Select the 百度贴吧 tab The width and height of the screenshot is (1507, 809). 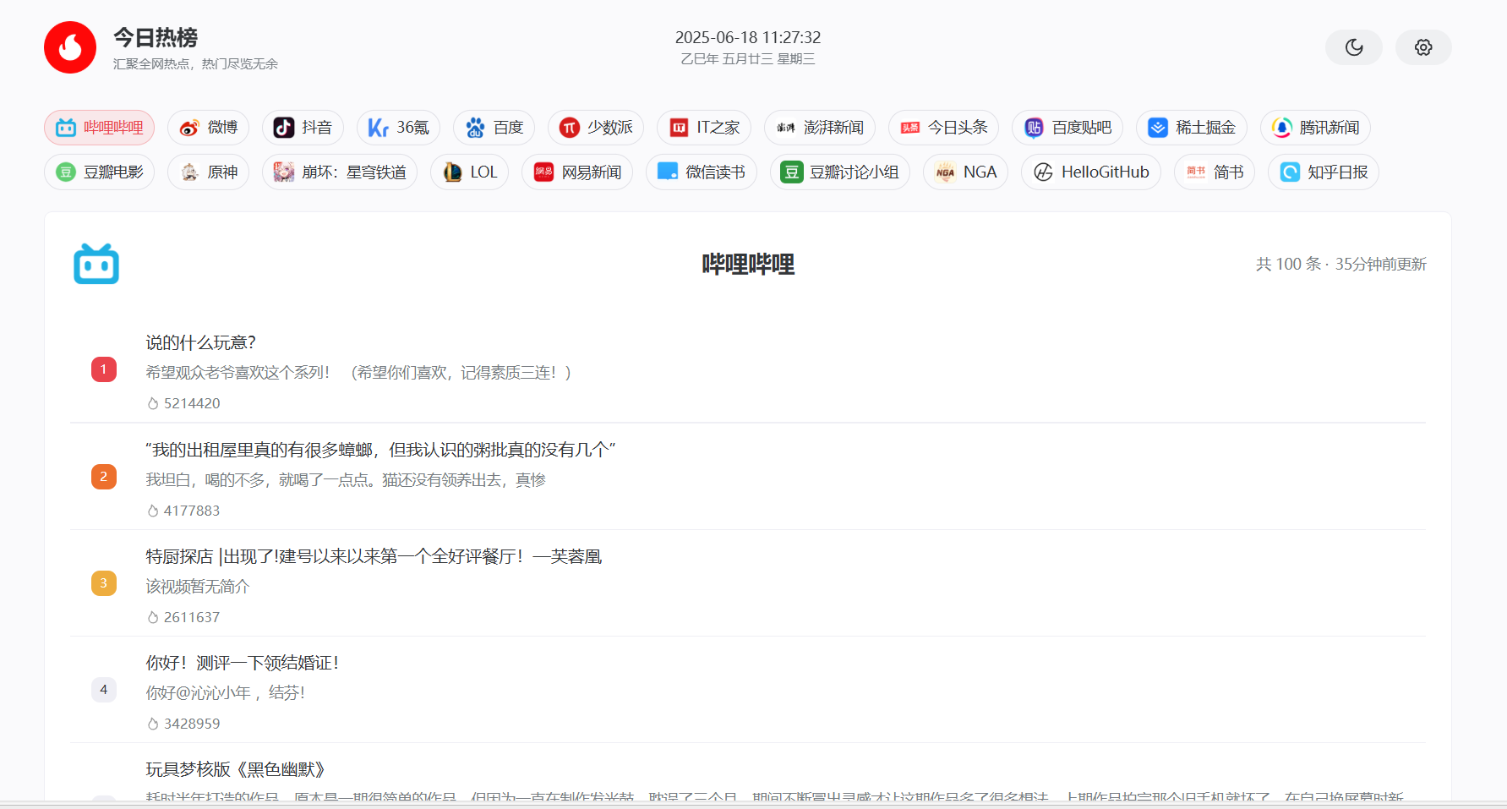(x=1067, y=128)
